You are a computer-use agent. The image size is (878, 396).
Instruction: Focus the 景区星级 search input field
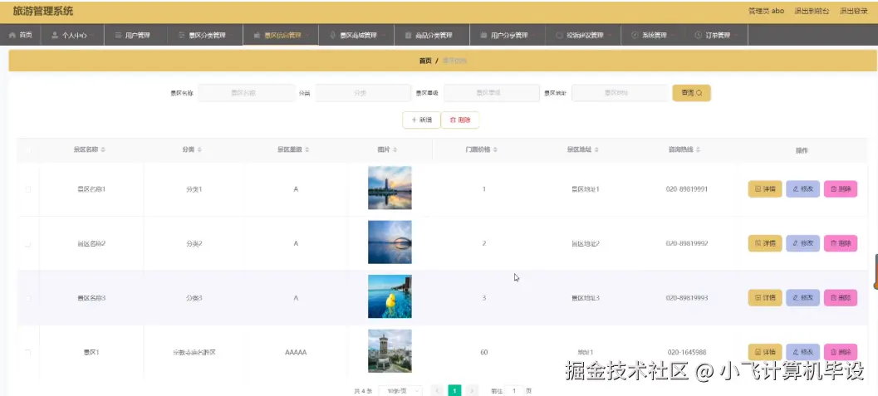coord(492,93)
